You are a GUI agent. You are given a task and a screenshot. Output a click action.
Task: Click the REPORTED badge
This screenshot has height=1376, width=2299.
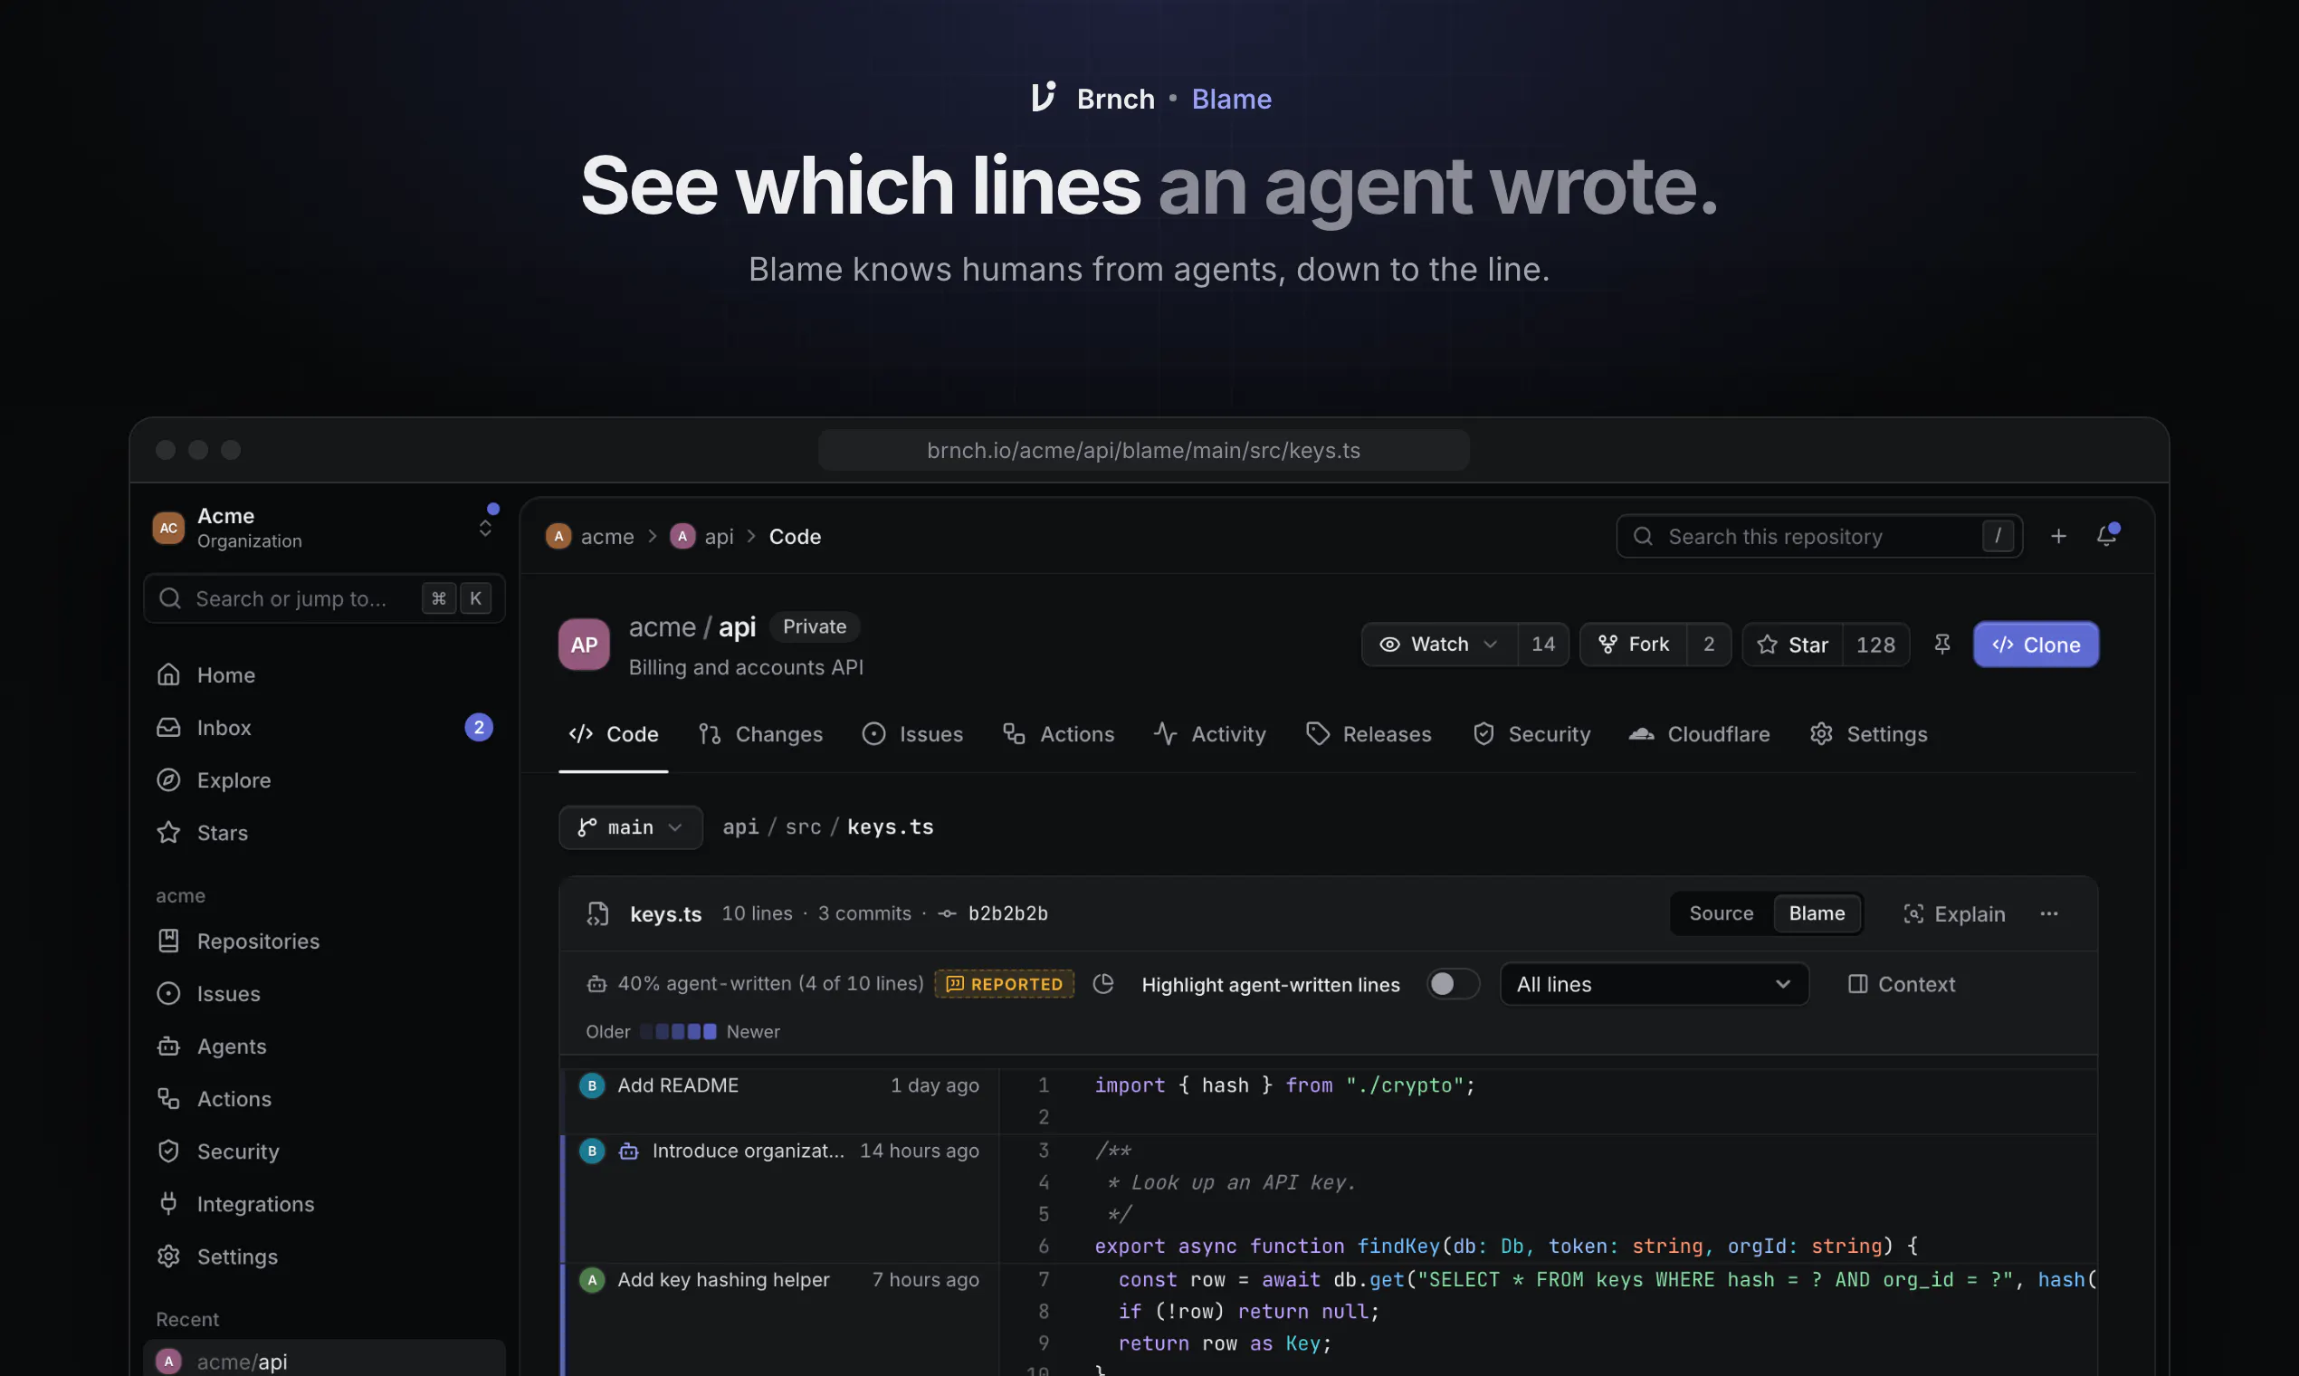(1004, 984)
